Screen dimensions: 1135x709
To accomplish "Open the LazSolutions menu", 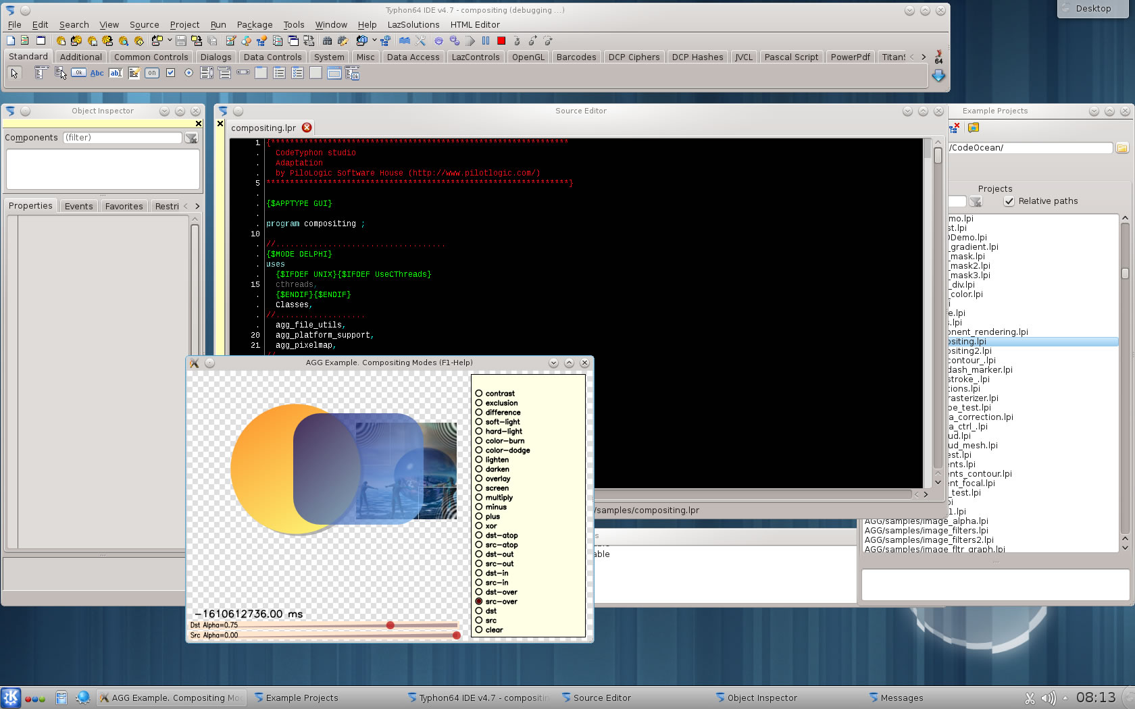I will 413,25.
